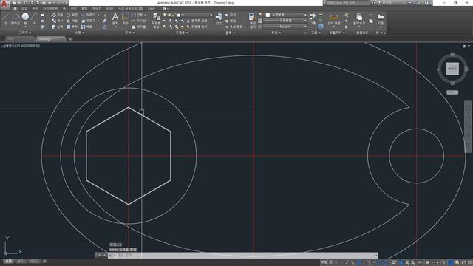Switch to the Vault ribbon tab
473x266 pixels.
(x=151, y=8)
